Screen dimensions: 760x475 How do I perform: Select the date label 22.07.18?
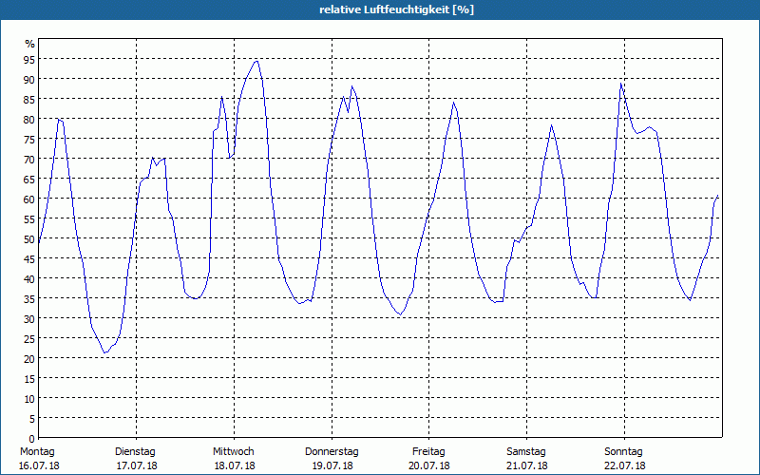(624, 465)
